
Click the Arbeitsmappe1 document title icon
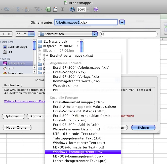[66, 3]
